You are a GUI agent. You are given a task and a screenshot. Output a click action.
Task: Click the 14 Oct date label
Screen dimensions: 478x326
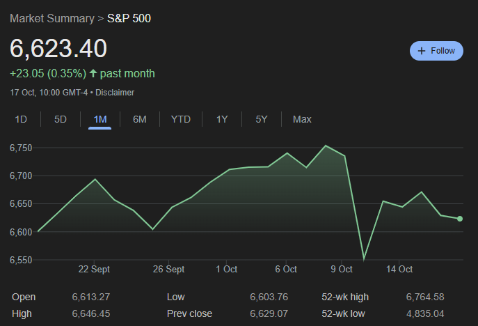click(399, 269)
